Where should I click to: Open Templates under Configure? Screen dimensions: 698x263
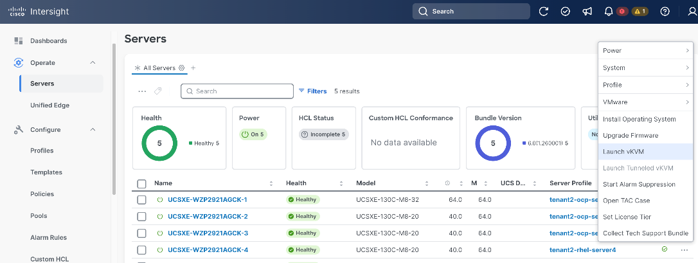click(46, 173)
